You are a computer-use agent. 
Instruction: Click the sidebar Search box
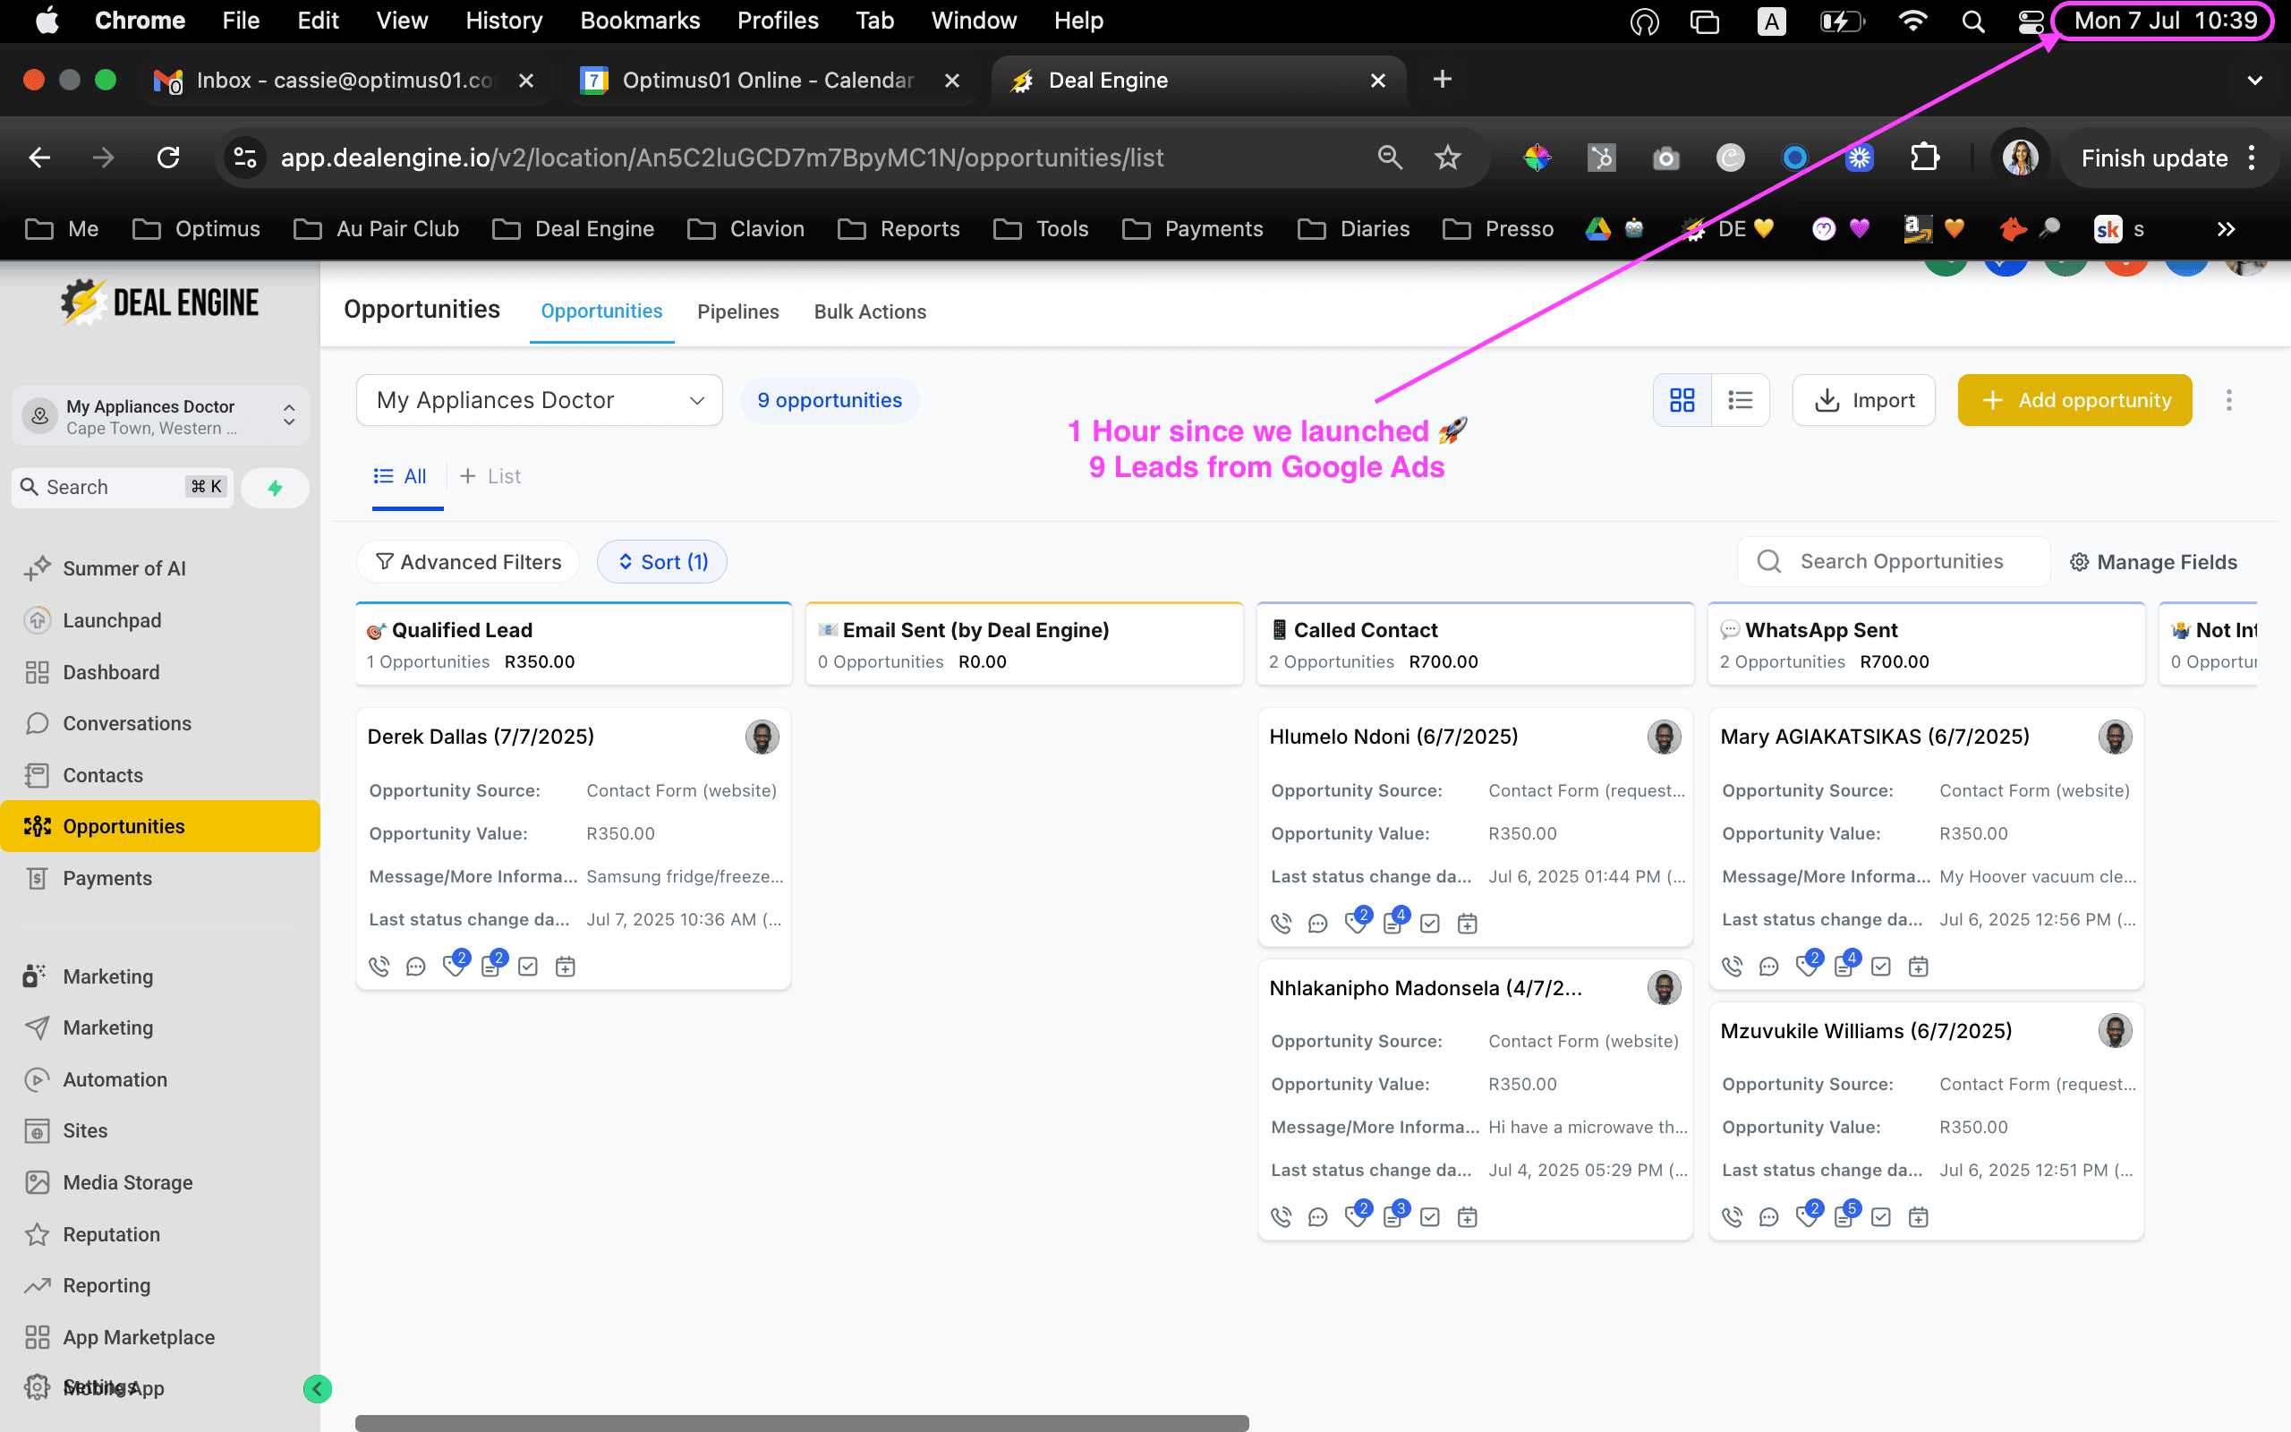pyautogui.click(x=122, y=488)
